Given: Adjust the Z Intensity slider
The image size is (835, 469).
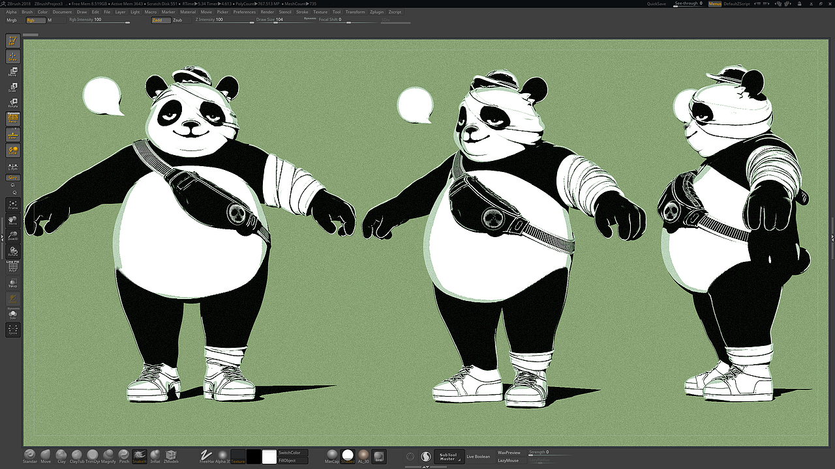Looking at the screenshot, I should click(224, 20).
